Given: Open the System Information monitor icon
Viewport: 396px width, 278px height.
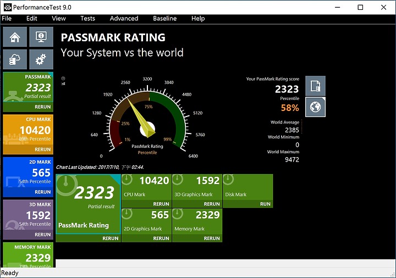Looking at the screenshot, I should click(41, 37).
